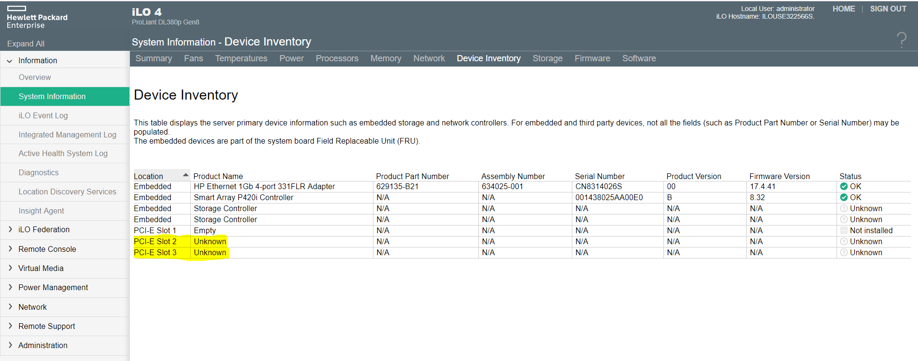918x361 pixels.
Task: Go to HOME link in header
Action: coord(844,9)
